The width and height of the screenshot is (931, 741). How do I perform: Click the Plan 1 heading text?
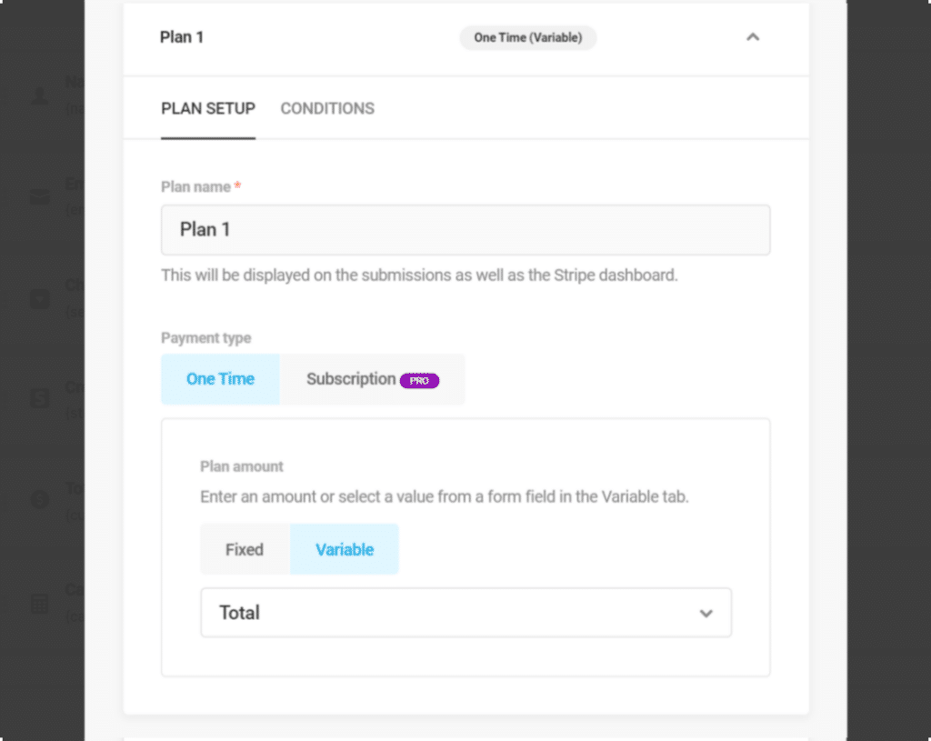coord(182,37)
